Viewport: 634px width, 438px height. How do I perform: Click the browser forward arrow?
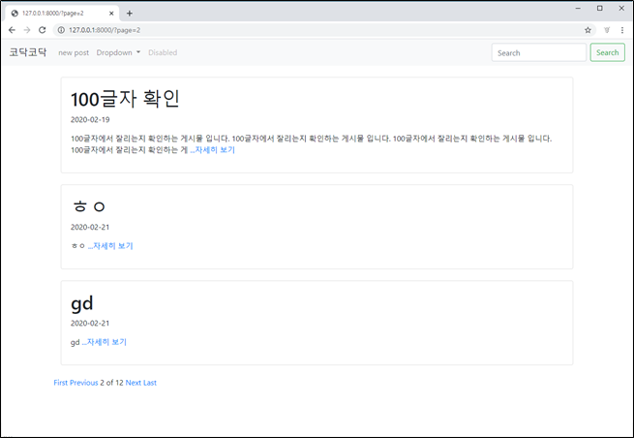(27, 30)
